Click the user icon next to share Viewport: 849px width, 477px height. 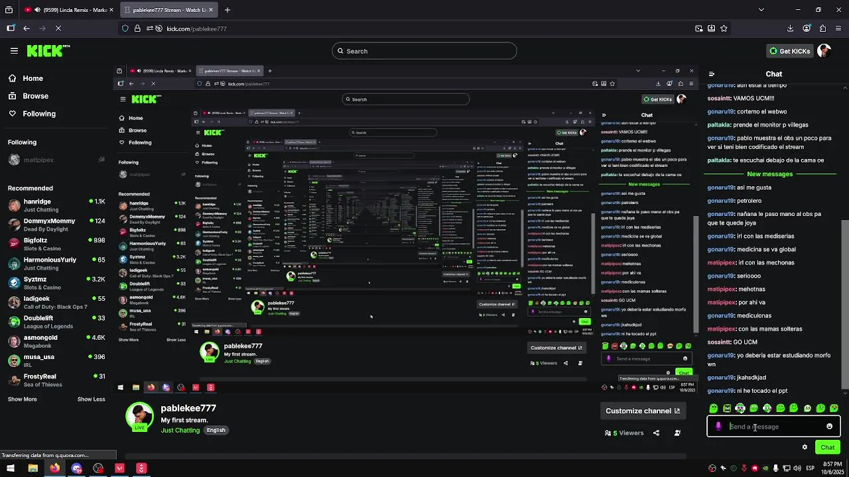(x=677, y=433)
